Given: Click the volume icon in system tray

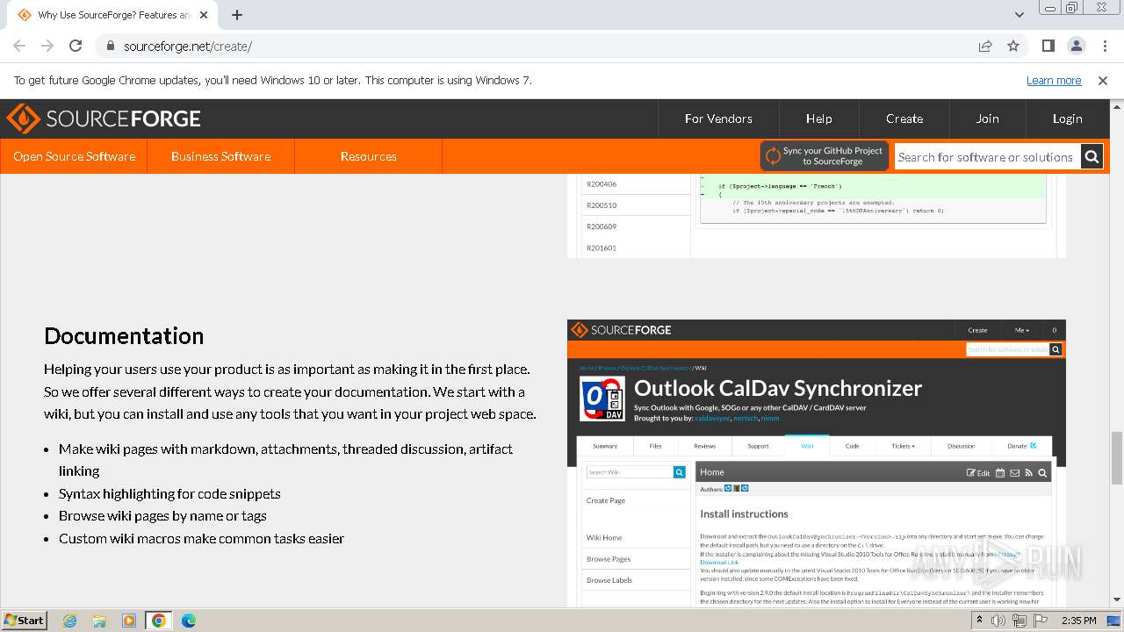Looking at the screenshot, I should 998,621.
